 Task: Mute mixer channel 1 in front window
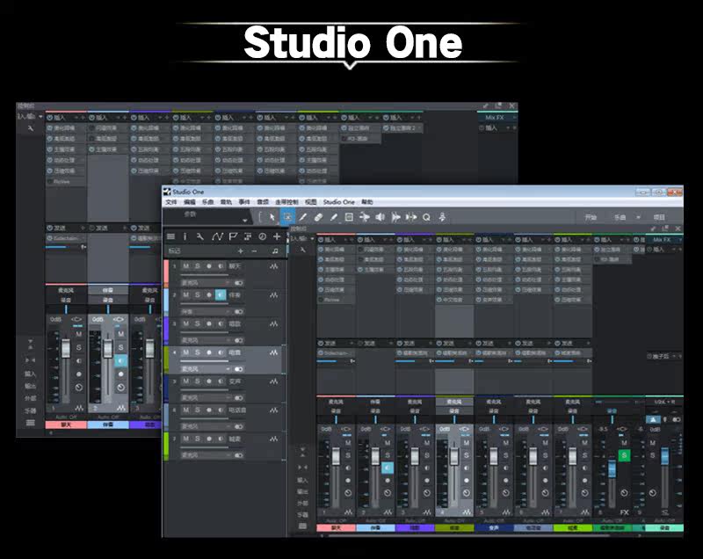(348, 442)
